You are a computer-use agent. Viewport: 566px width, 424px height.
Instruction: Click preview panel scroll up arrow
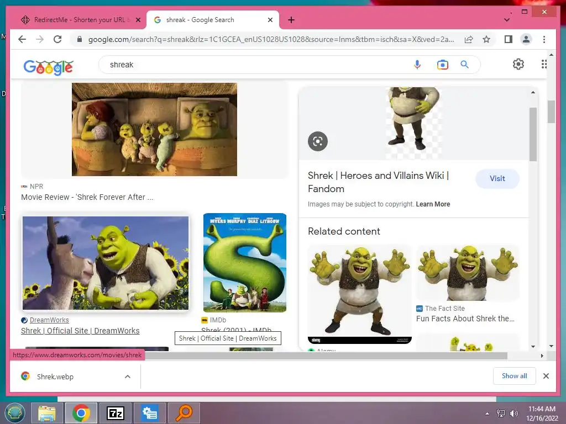click(533, 92)
